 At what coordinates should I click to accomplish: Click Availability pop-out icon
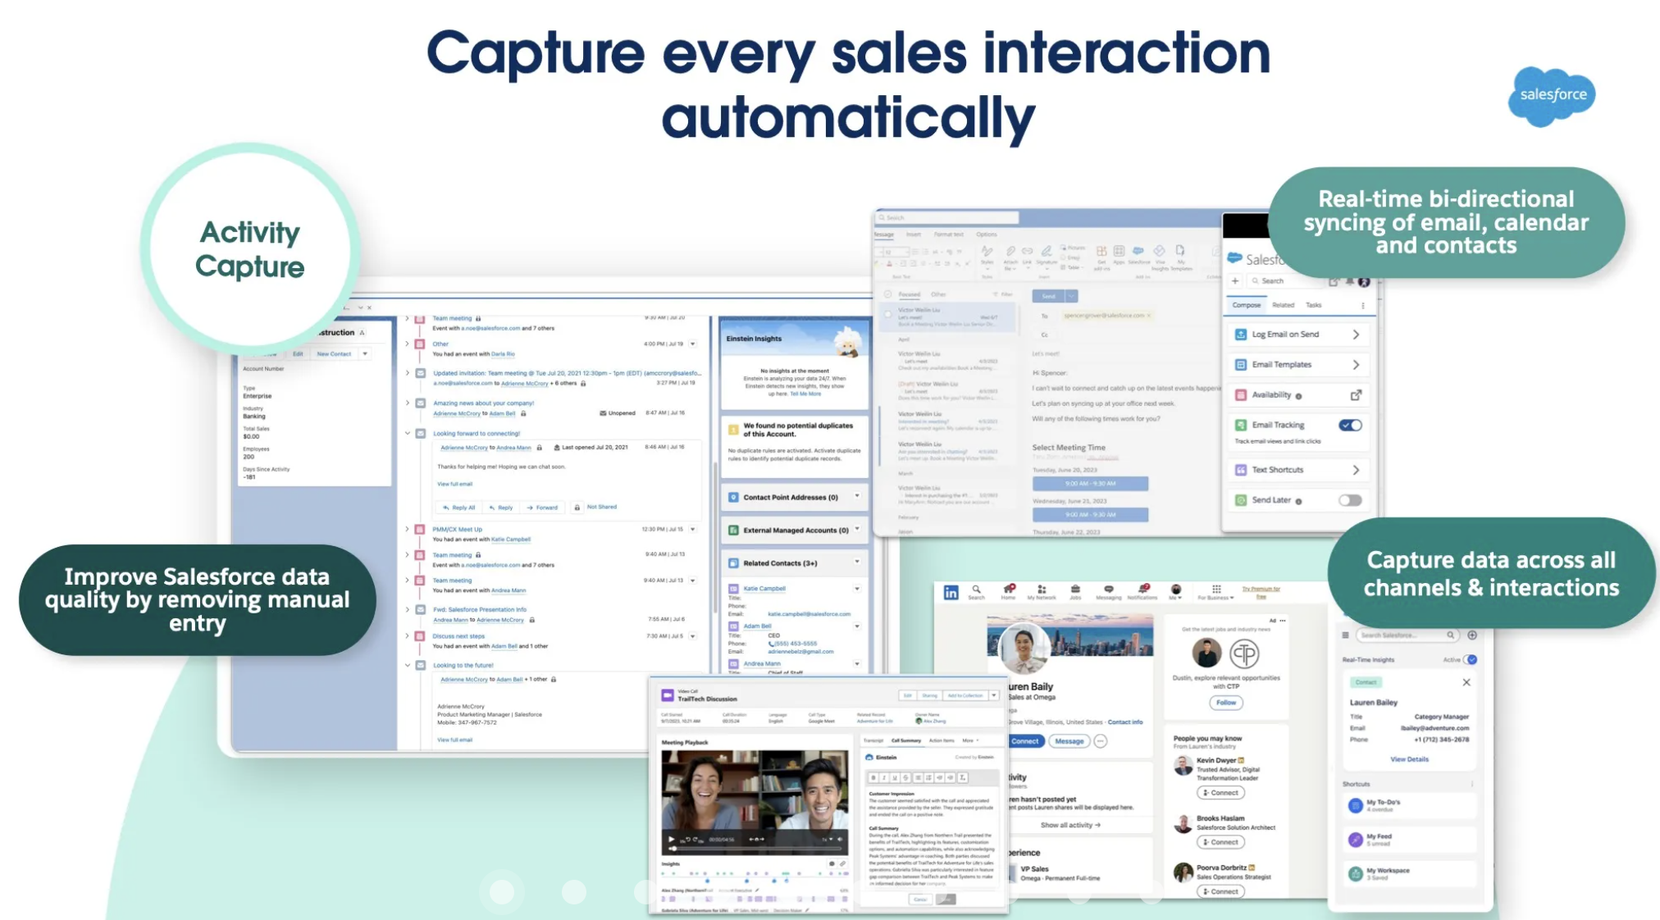click(x=1356, y=395)
